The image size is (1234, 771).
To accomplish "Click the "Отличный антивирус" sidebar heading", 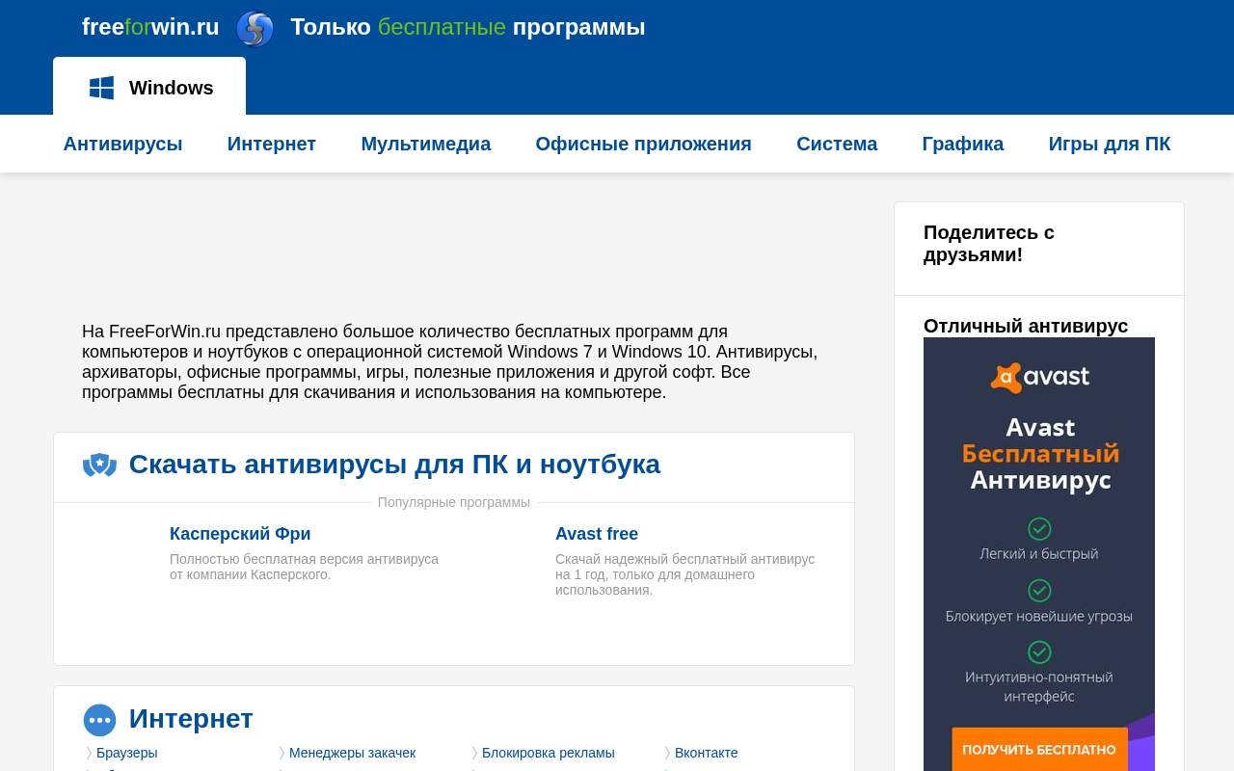I will 1026,326.
